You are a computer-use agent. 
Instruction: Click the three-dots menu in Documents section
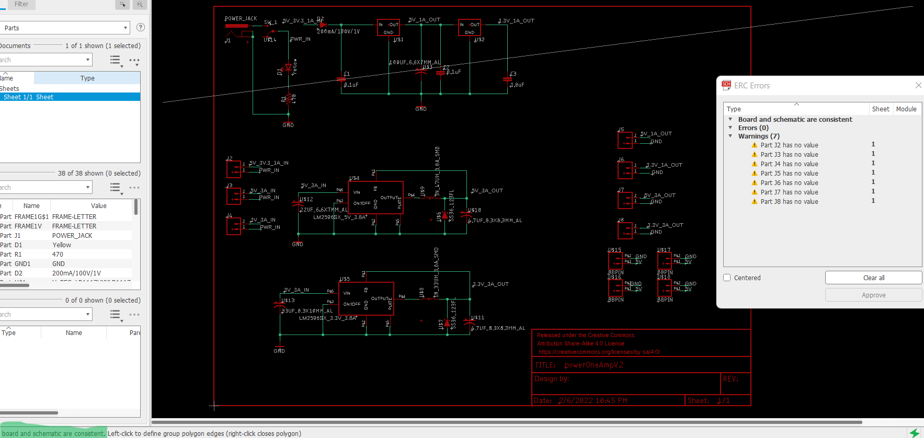click(134, 61)
